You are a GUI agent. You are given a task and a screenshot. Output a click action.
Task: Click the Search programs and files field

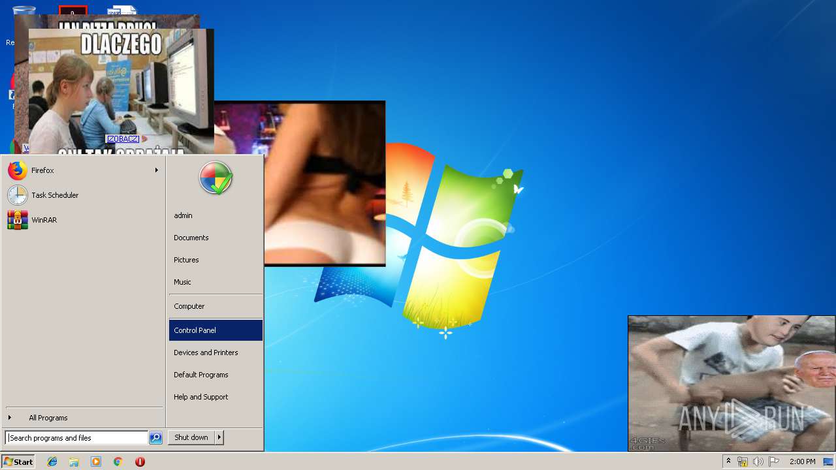tap(76, 438)
